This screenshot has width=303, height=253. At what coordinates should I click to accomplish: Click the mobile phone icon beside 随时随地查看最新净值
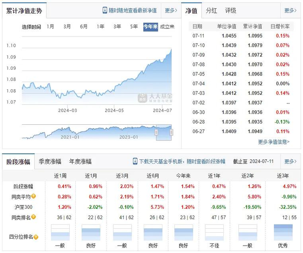[105, 10]
